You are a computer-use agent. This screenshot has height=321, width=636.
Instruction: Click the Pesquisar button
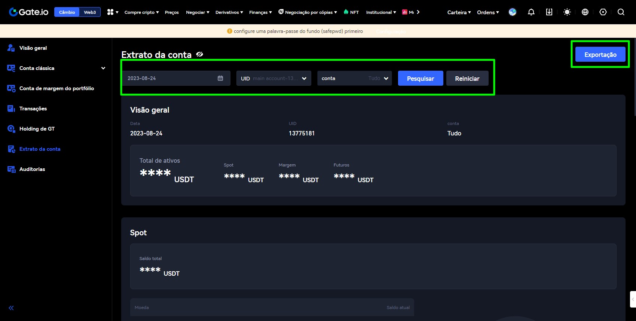click(x=421, y=78)
